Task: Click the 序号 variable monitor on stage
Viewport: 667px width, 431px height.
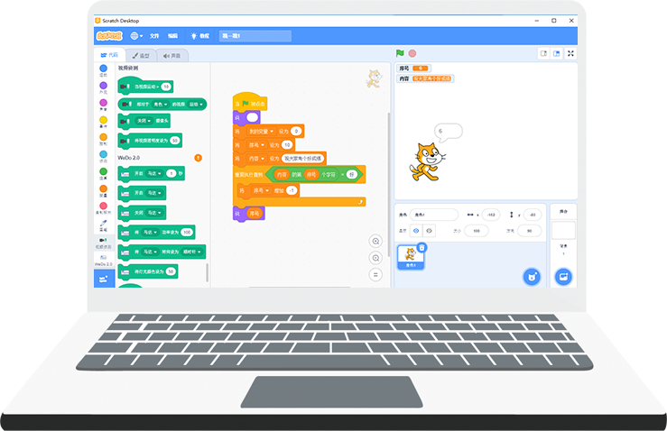Action: pyautogui.click(x=414, y=68)
